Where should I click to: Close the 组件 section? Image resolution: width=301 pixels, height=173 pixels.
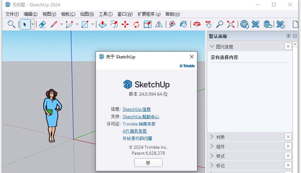[288, 146]
